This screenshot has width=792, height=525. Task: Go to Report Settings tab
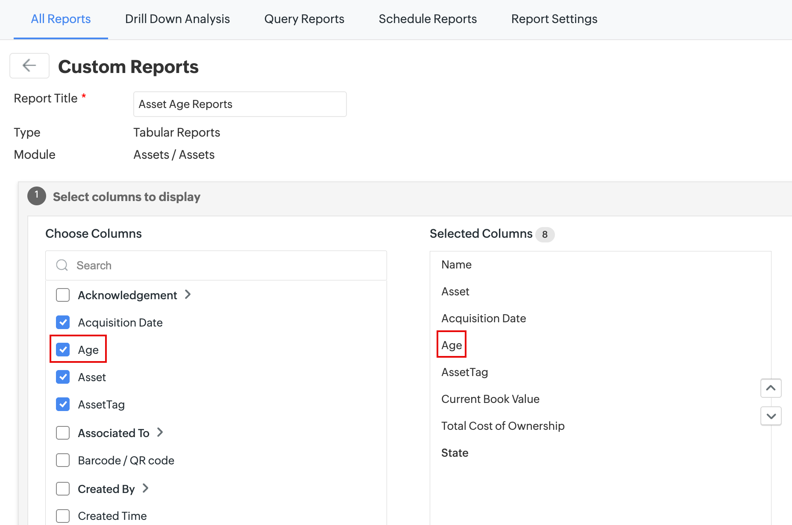[554, 19]
